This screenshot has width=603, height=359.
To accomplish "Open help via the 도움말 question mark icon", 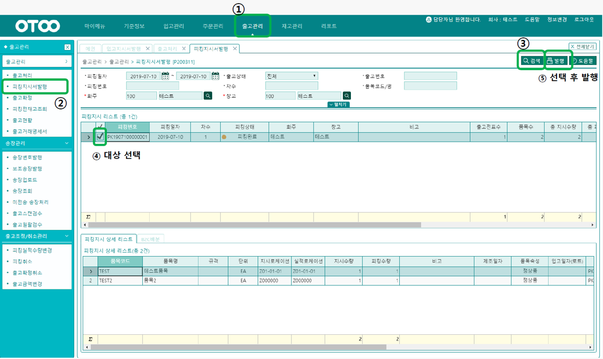I will pos(575,61).
